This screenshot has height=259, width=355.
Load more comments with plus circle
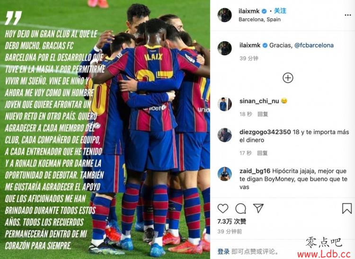click(x=288, y=78)
